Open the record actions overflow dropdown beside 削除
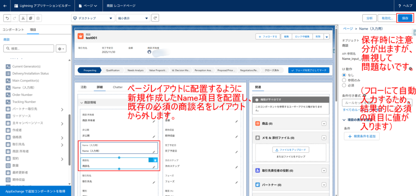416x196 pixels. (327, 37)
